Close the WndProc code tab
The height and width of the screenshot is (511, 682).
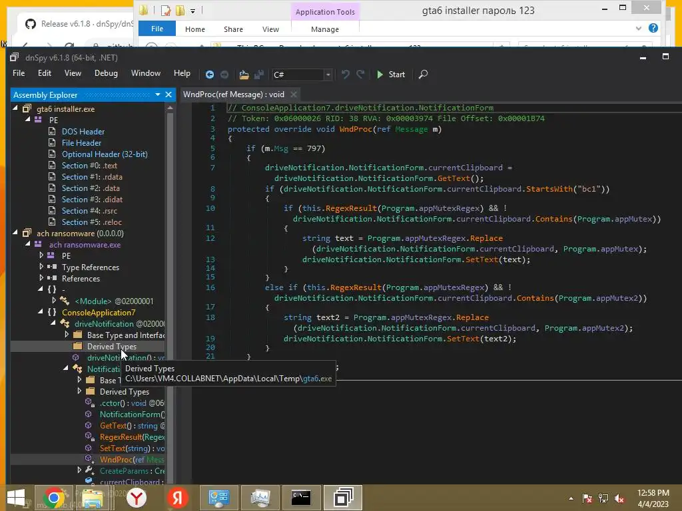(294, 94)
